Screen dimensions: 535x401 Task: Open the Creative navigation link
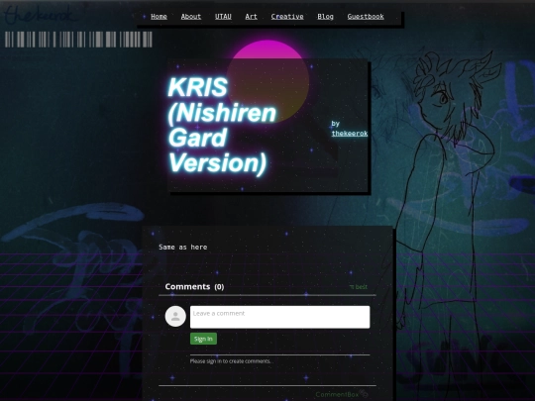coord(287,17)
